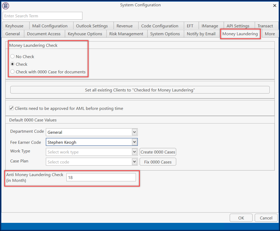The width and height of the screenshot is (280, 231).
Task: Switch to the Risk Management tab
Action: 126,34
